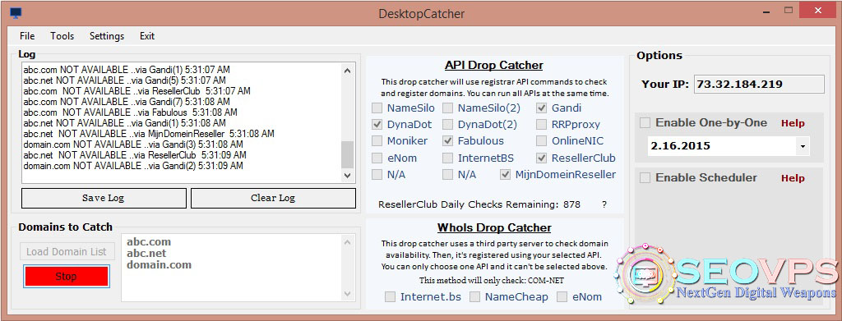Image resolution: width=842 pixels, height=321 pixels.
Task: Click the question mark after Daily Checks Remaining
Action: (x=604, y=204)
